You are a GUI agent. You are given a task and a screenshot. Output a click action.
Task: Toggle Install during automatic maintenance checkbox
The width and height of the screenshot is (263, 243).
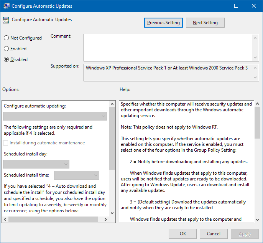pos(6,143)
